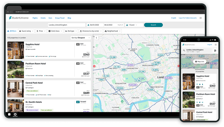The image size is (224, 127).
Task: Click the Peckham Room Hotel thumbnail on phone
Action: tap(189, 100)
